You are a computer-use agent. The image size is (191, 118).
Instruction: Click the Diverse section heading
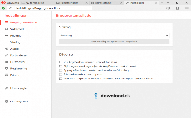(x=66, y=54)
